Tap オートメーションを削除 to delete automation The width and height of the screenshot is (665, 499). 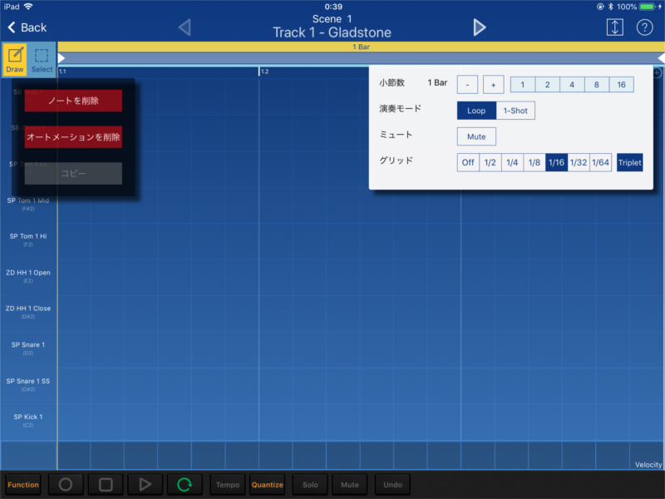tap(73, 137)
